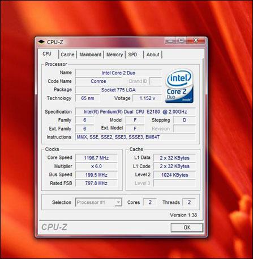Image resolution: width=253 pixels, height=259 pixels.
Task: Click the Core Speed value 1196.7 MHz
Action: (x=96, y=158)
